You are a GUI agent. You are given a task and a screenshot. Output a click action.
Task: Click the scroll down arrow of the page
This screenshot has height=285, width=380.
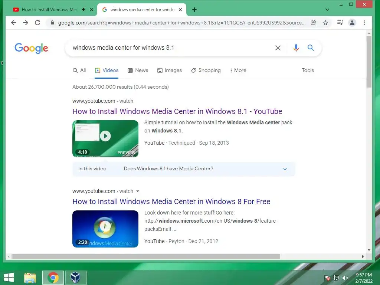pos(369,250)
